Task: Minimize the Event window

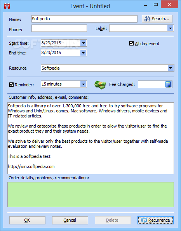Action: click(x=145, y=5)
